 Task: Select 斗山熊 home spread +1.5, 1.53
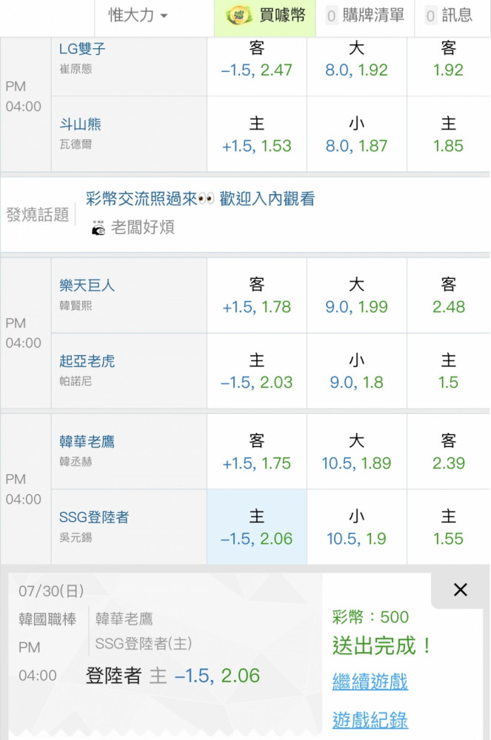coord(257,135)
